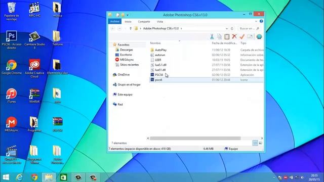Select the Programas folder on desktop
This screenshot has width=324, height=182.
34,124
